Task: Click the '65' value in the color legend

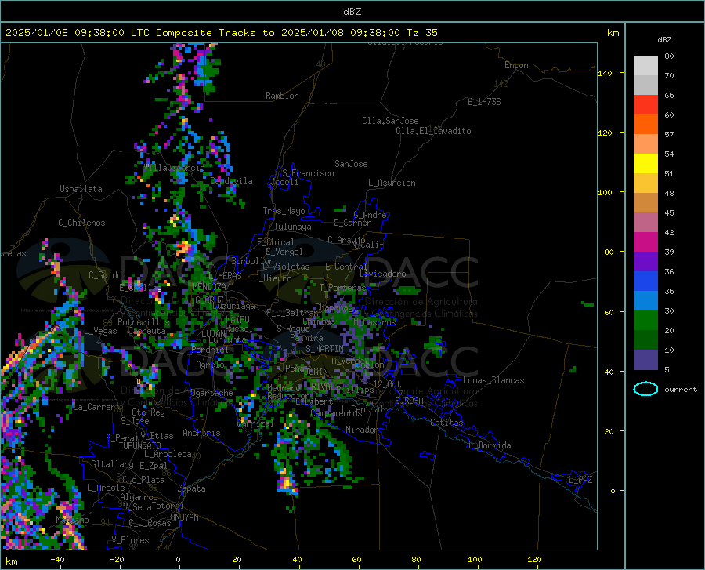Action: tap(669, 96)
